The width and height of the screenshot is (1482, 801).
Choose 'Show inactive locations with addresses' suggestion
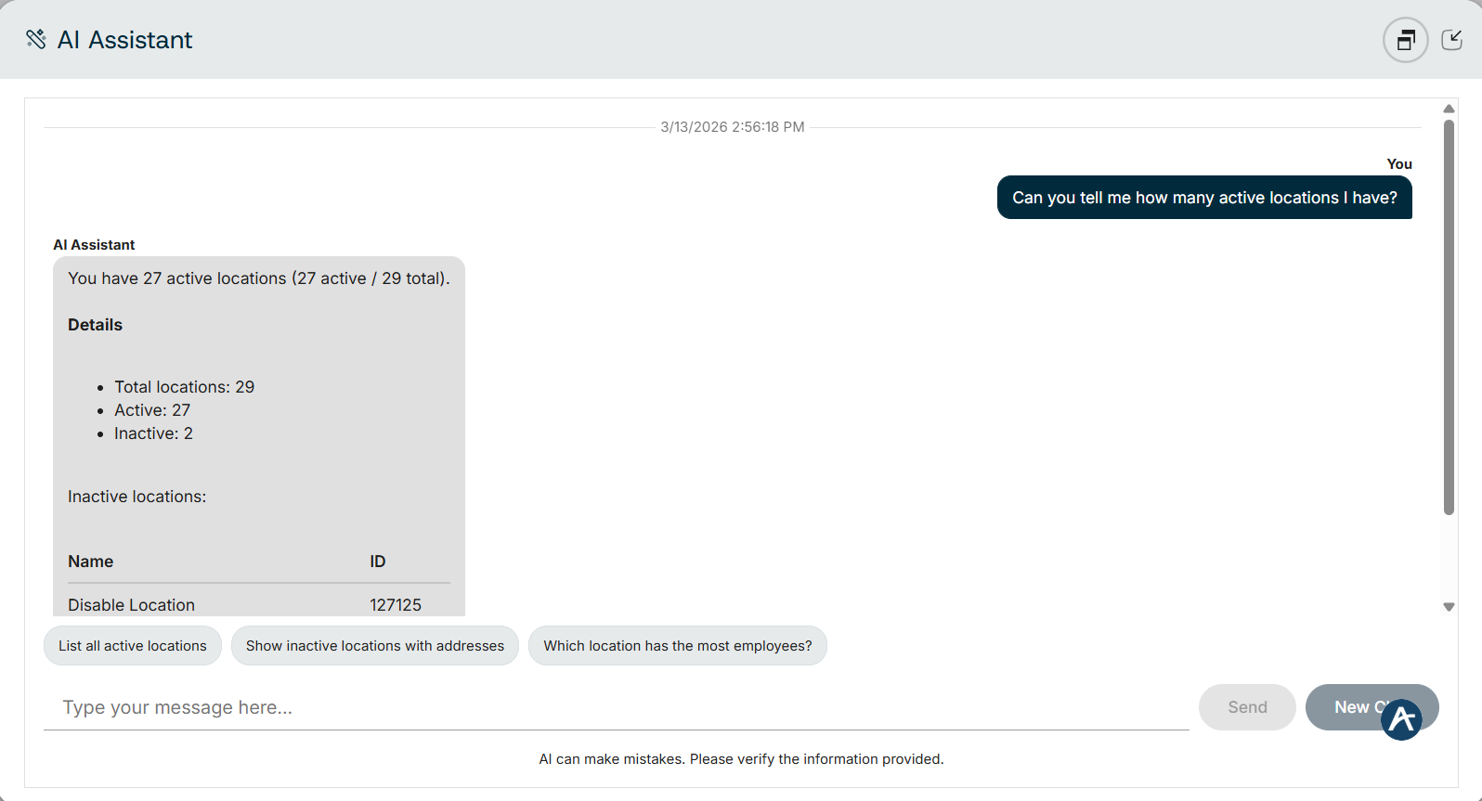[375, 646]
